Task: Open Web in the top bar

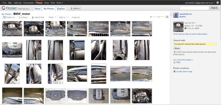Action: 53,3
